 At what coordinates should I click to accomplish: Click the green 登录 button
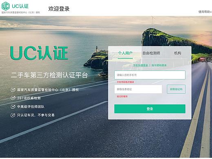point(150,109)
